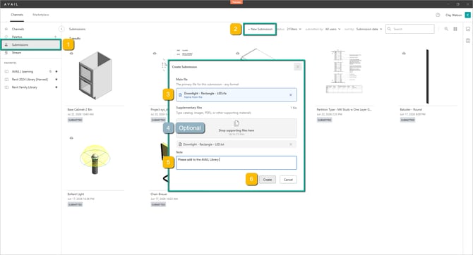Click the Stream icon in sidebar

pyautogui.click(x=6, y=53)
